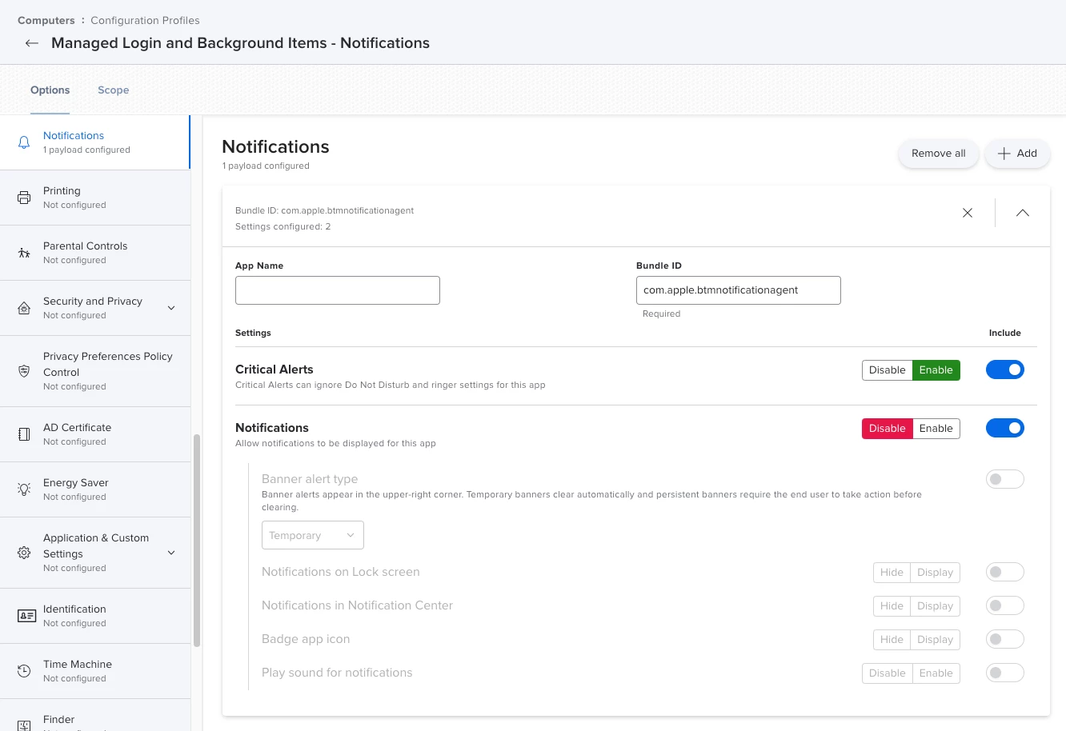Click the back arrow beside profile title
Viewport: 1066px width, 731px height.
click(31, 43)
